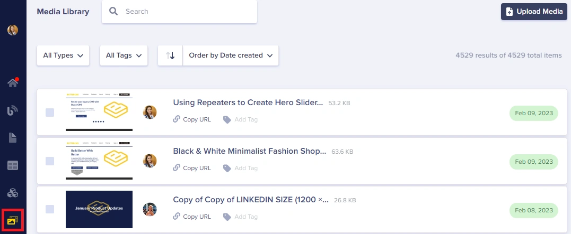Open the Order by Date created dropdown
The image size is (571, 234).
(231, 55)
